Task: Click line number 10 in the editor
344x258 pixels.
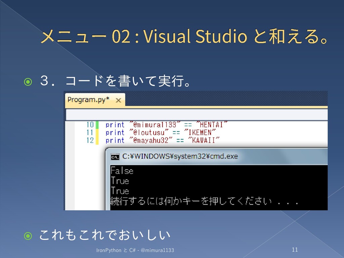Action: click(90, 125)
